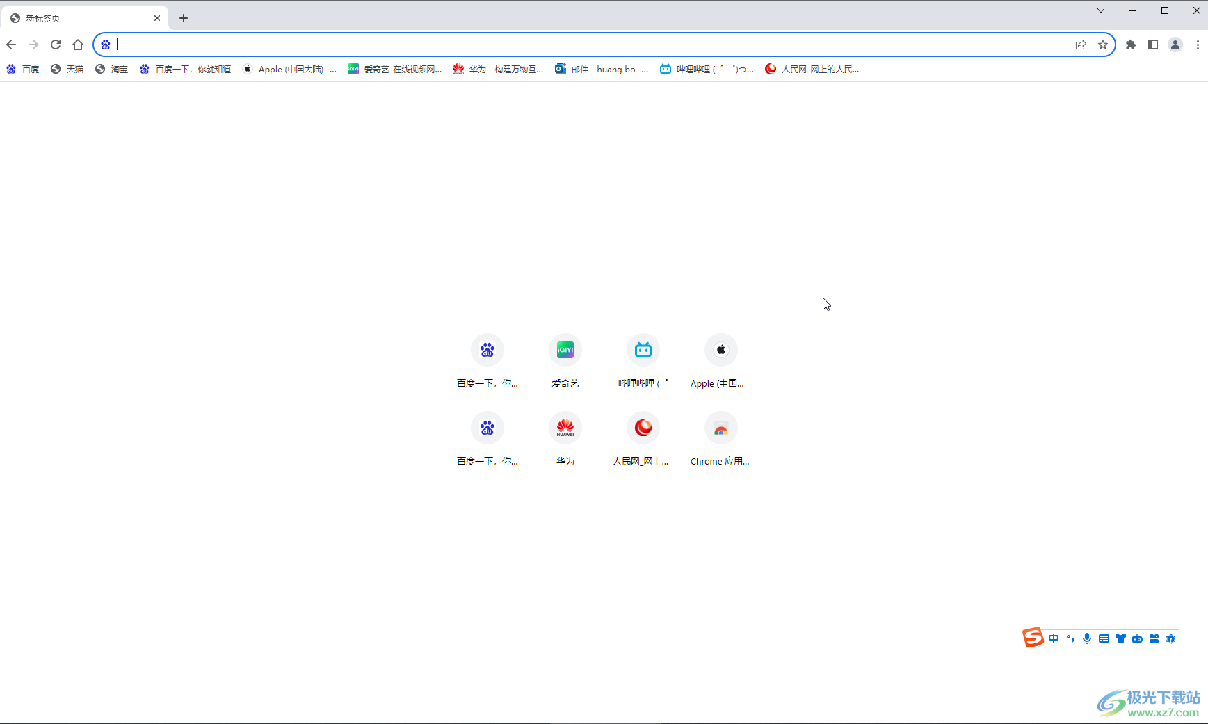Reload the current page

(56, 45)
